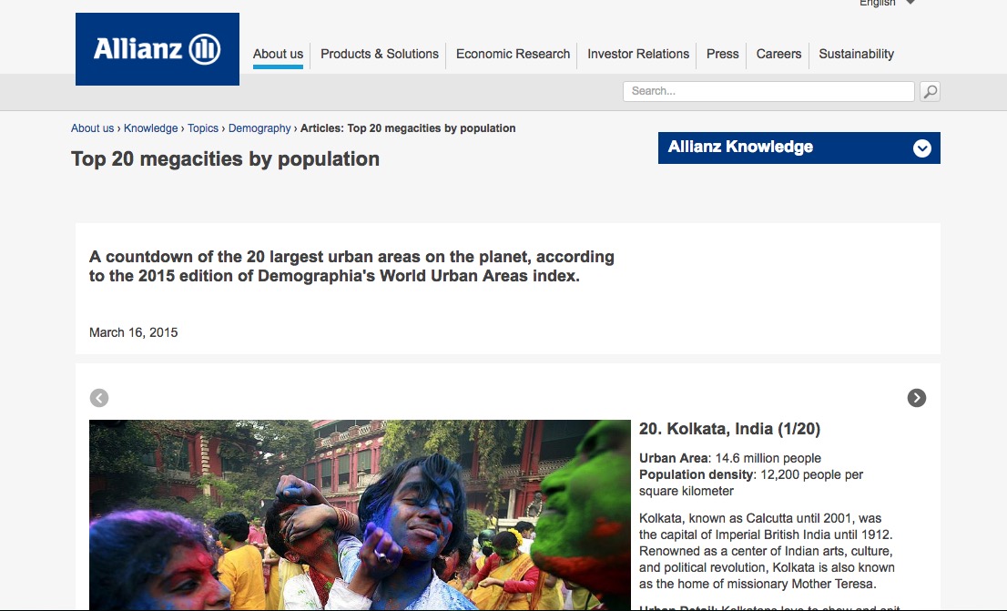This screenshot has width=1007, height=611.
Task: Go to next slide arrow
Action: [917, 398]
